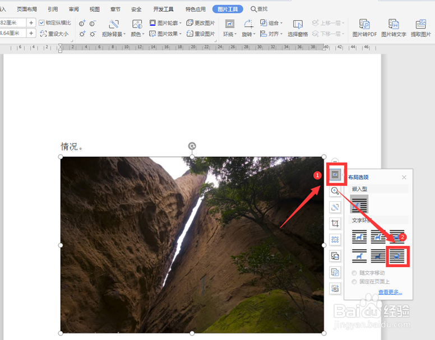Screen dimensions: 435x340
Task: Switch to 开发工具 tab
Action: point(163,9)
